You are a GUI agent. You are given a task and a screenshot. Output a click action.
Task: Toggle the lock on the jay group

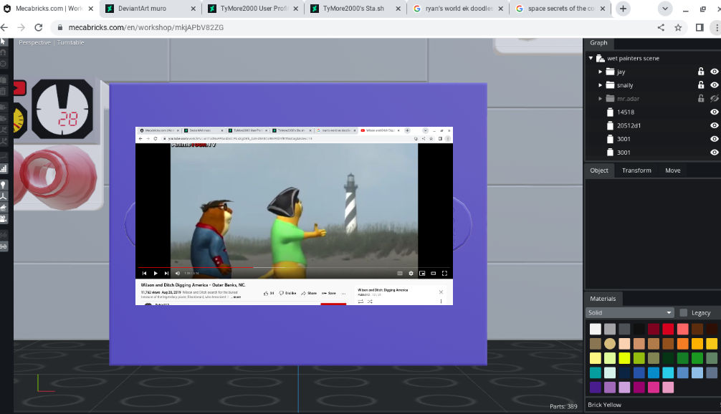[701, 71]
